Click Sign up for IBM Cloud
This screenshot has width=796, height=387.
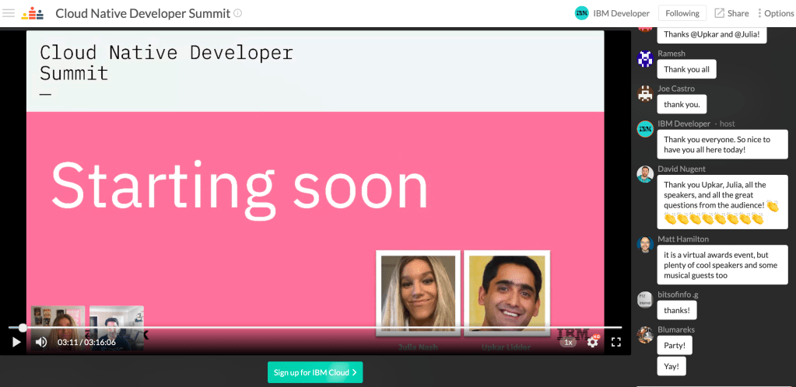point(315,372)
